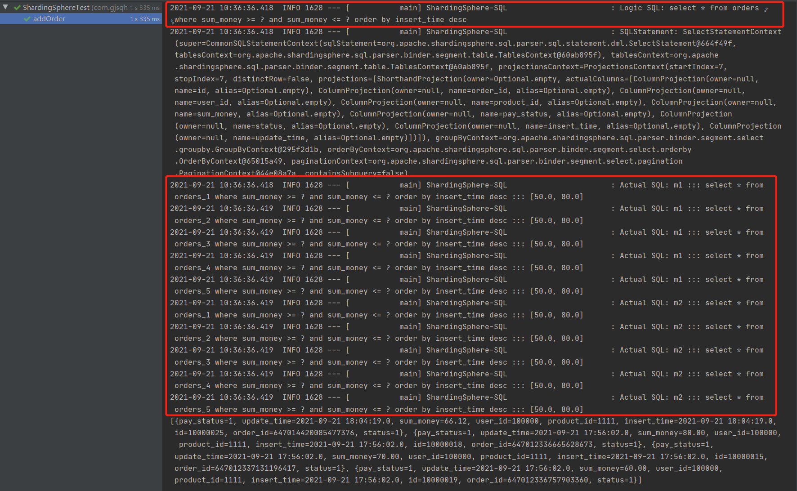The image size is (797, 491).
Task: Click 'name=pay_status' in the column projections
Action: [514, 114]
